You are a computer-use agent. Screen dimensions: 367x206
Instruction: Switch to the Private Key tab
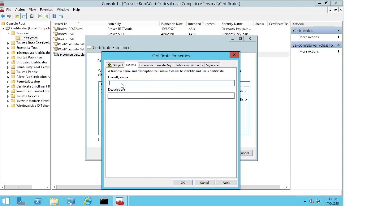[164, 65]
